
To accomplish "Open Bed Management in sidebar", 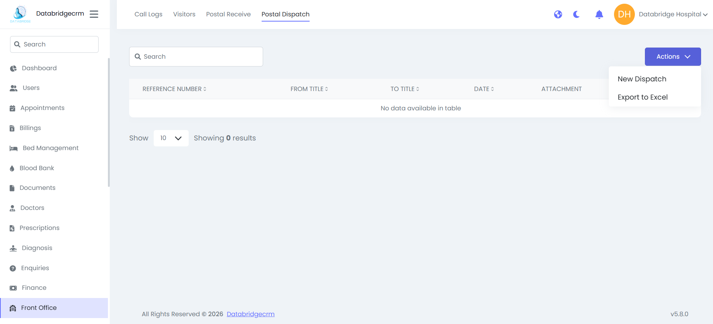I will (x=54, y=148).
